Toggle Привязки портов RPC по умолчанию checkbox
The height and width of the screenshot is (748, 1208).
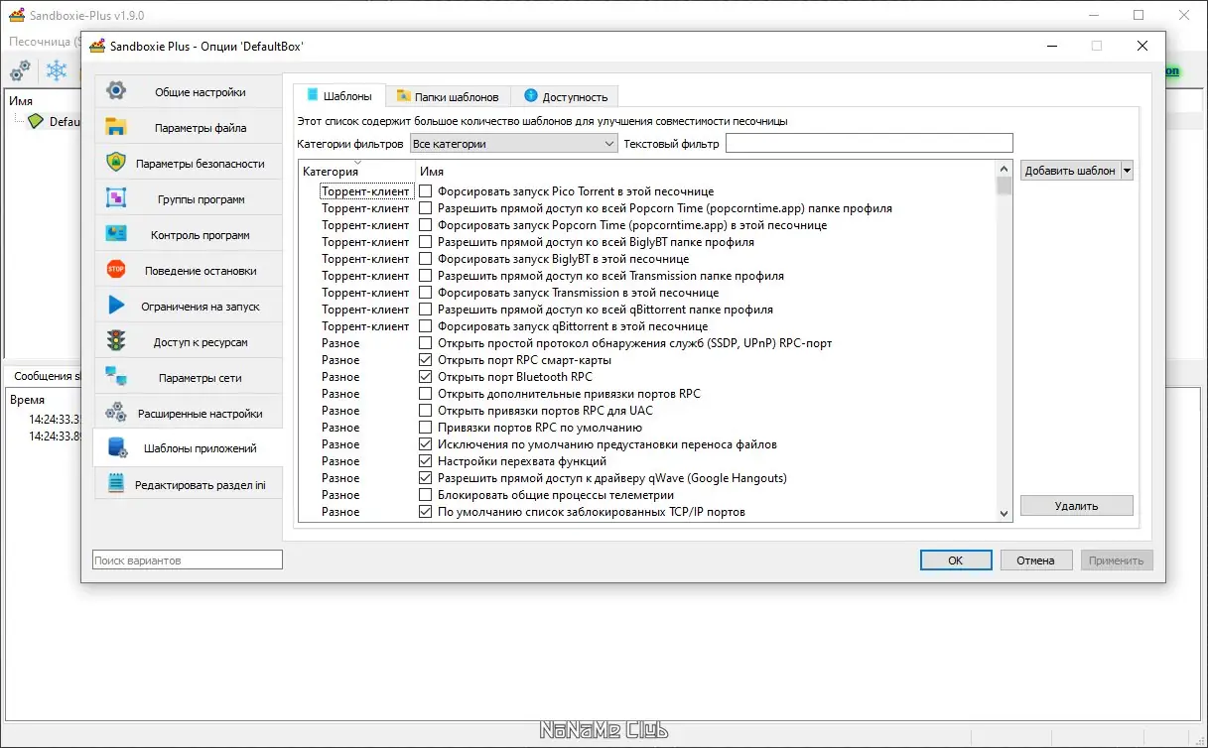click(426, 428)
